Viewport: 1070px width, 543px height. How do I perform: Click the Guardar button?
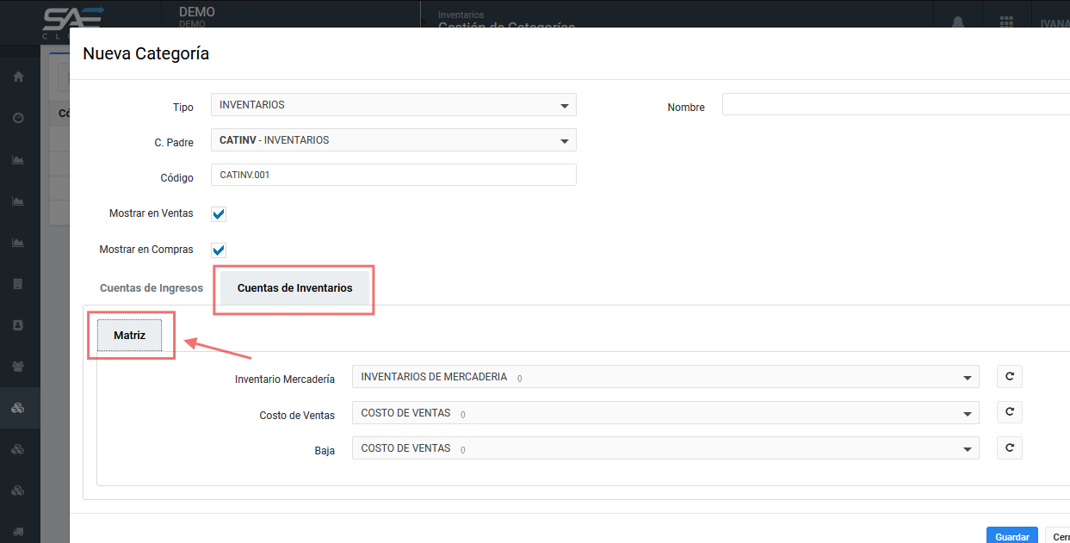(1011, 536)
